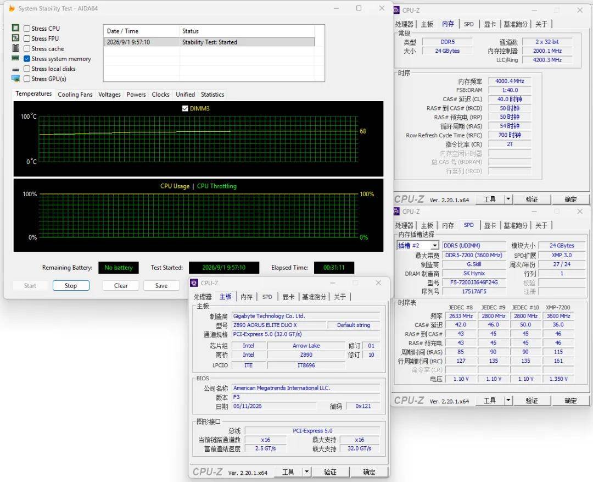The height and width of the screenshot is (482, 593).
Task: Open 关于 tab in CPU-Z motherboard window
Action: (340, 297)
